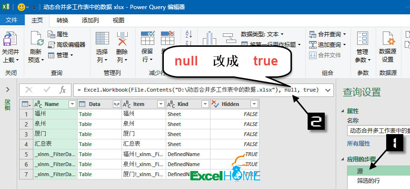Click the All Properties (所有属性) link
The height and width of the screenshot is (189, 410).
(359, 143)
